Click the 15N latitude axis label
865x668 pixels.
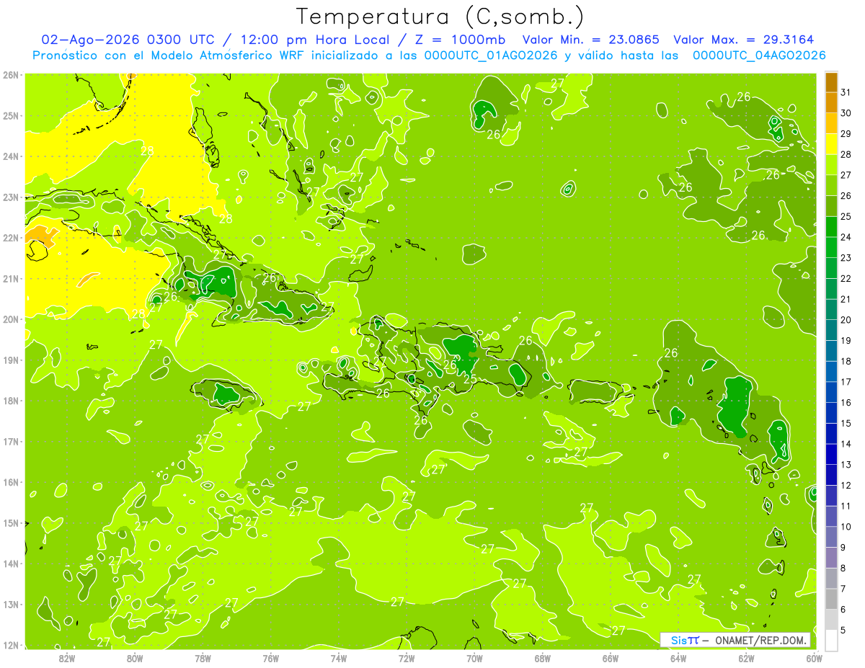click(11, 523)
